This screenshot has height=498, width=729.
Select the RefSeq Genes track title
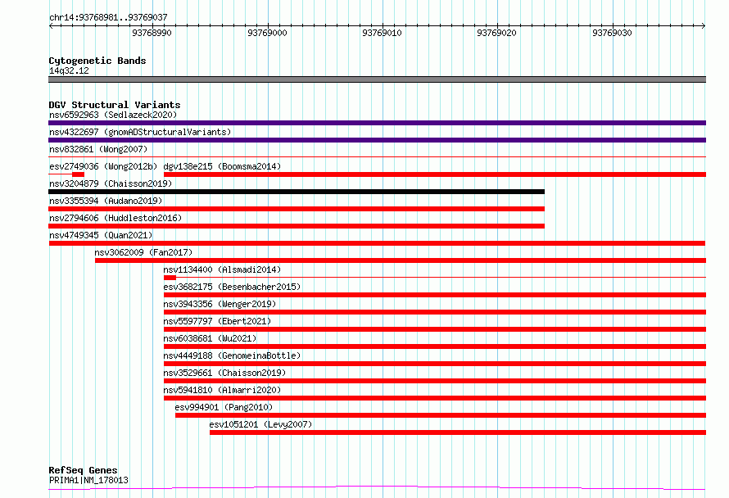[x=83, y=470]
